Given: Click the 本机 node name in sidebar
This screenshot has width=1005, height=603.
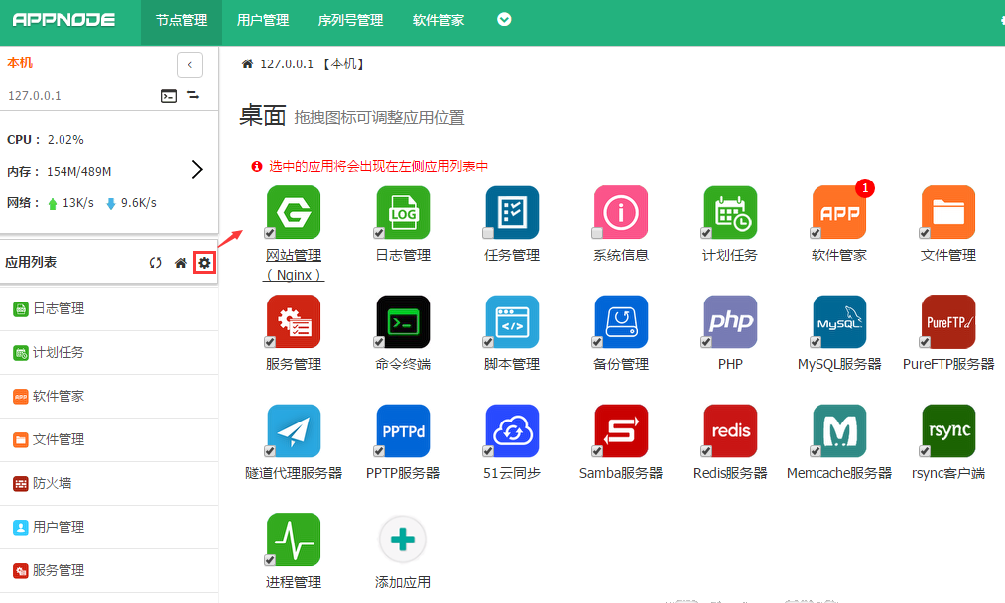Looking at the screenshot, I should 20,62.
